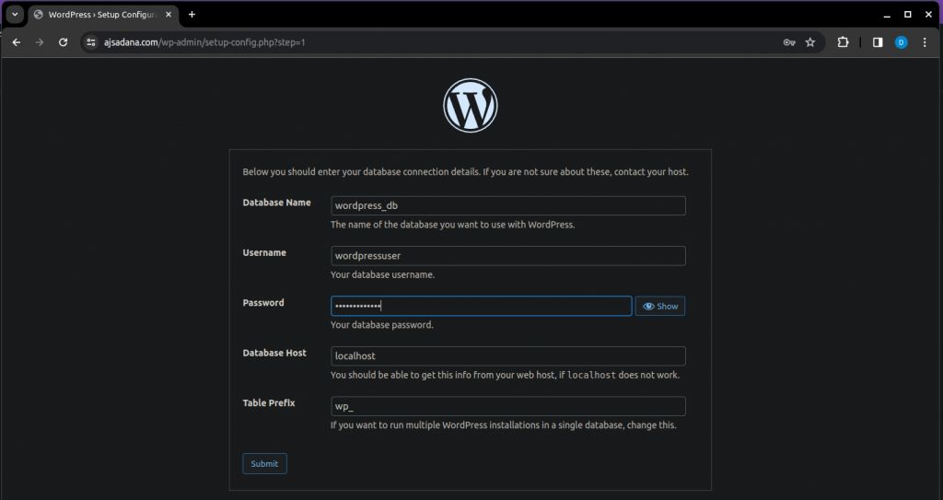Image resolution: width=943 pixels, height=500 pixels.
Task: Click the Submit button
Action: (264, 464)
